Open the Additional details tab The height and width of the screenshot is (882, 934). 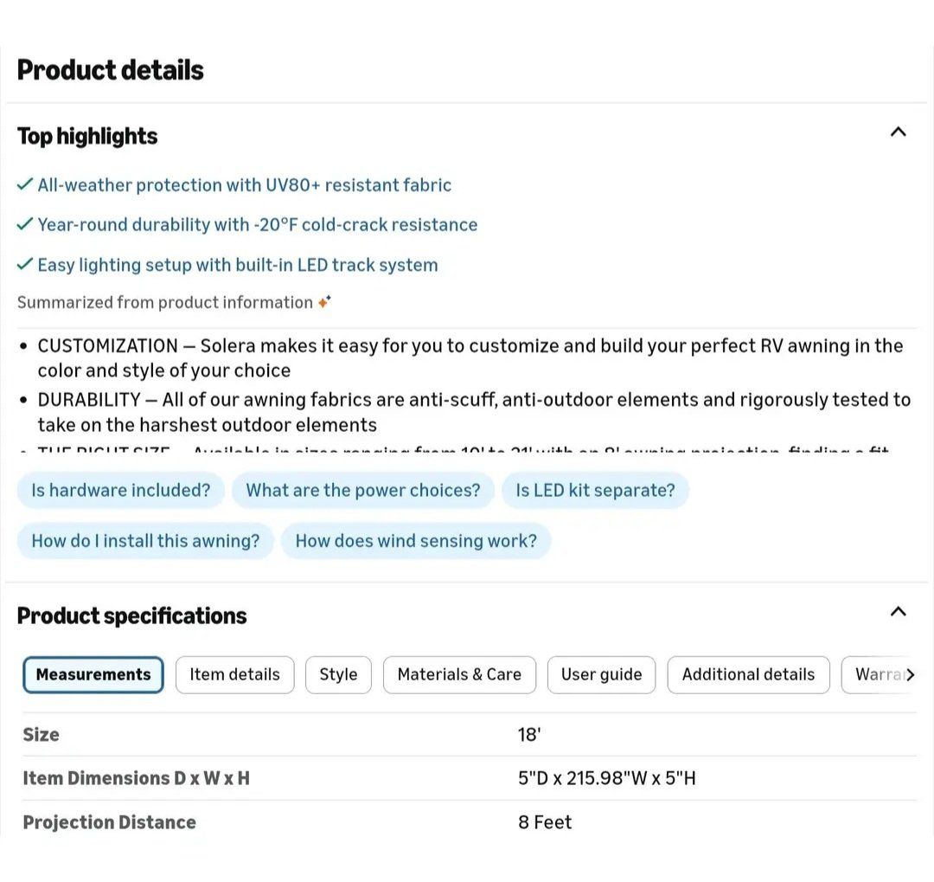point(748,675)
